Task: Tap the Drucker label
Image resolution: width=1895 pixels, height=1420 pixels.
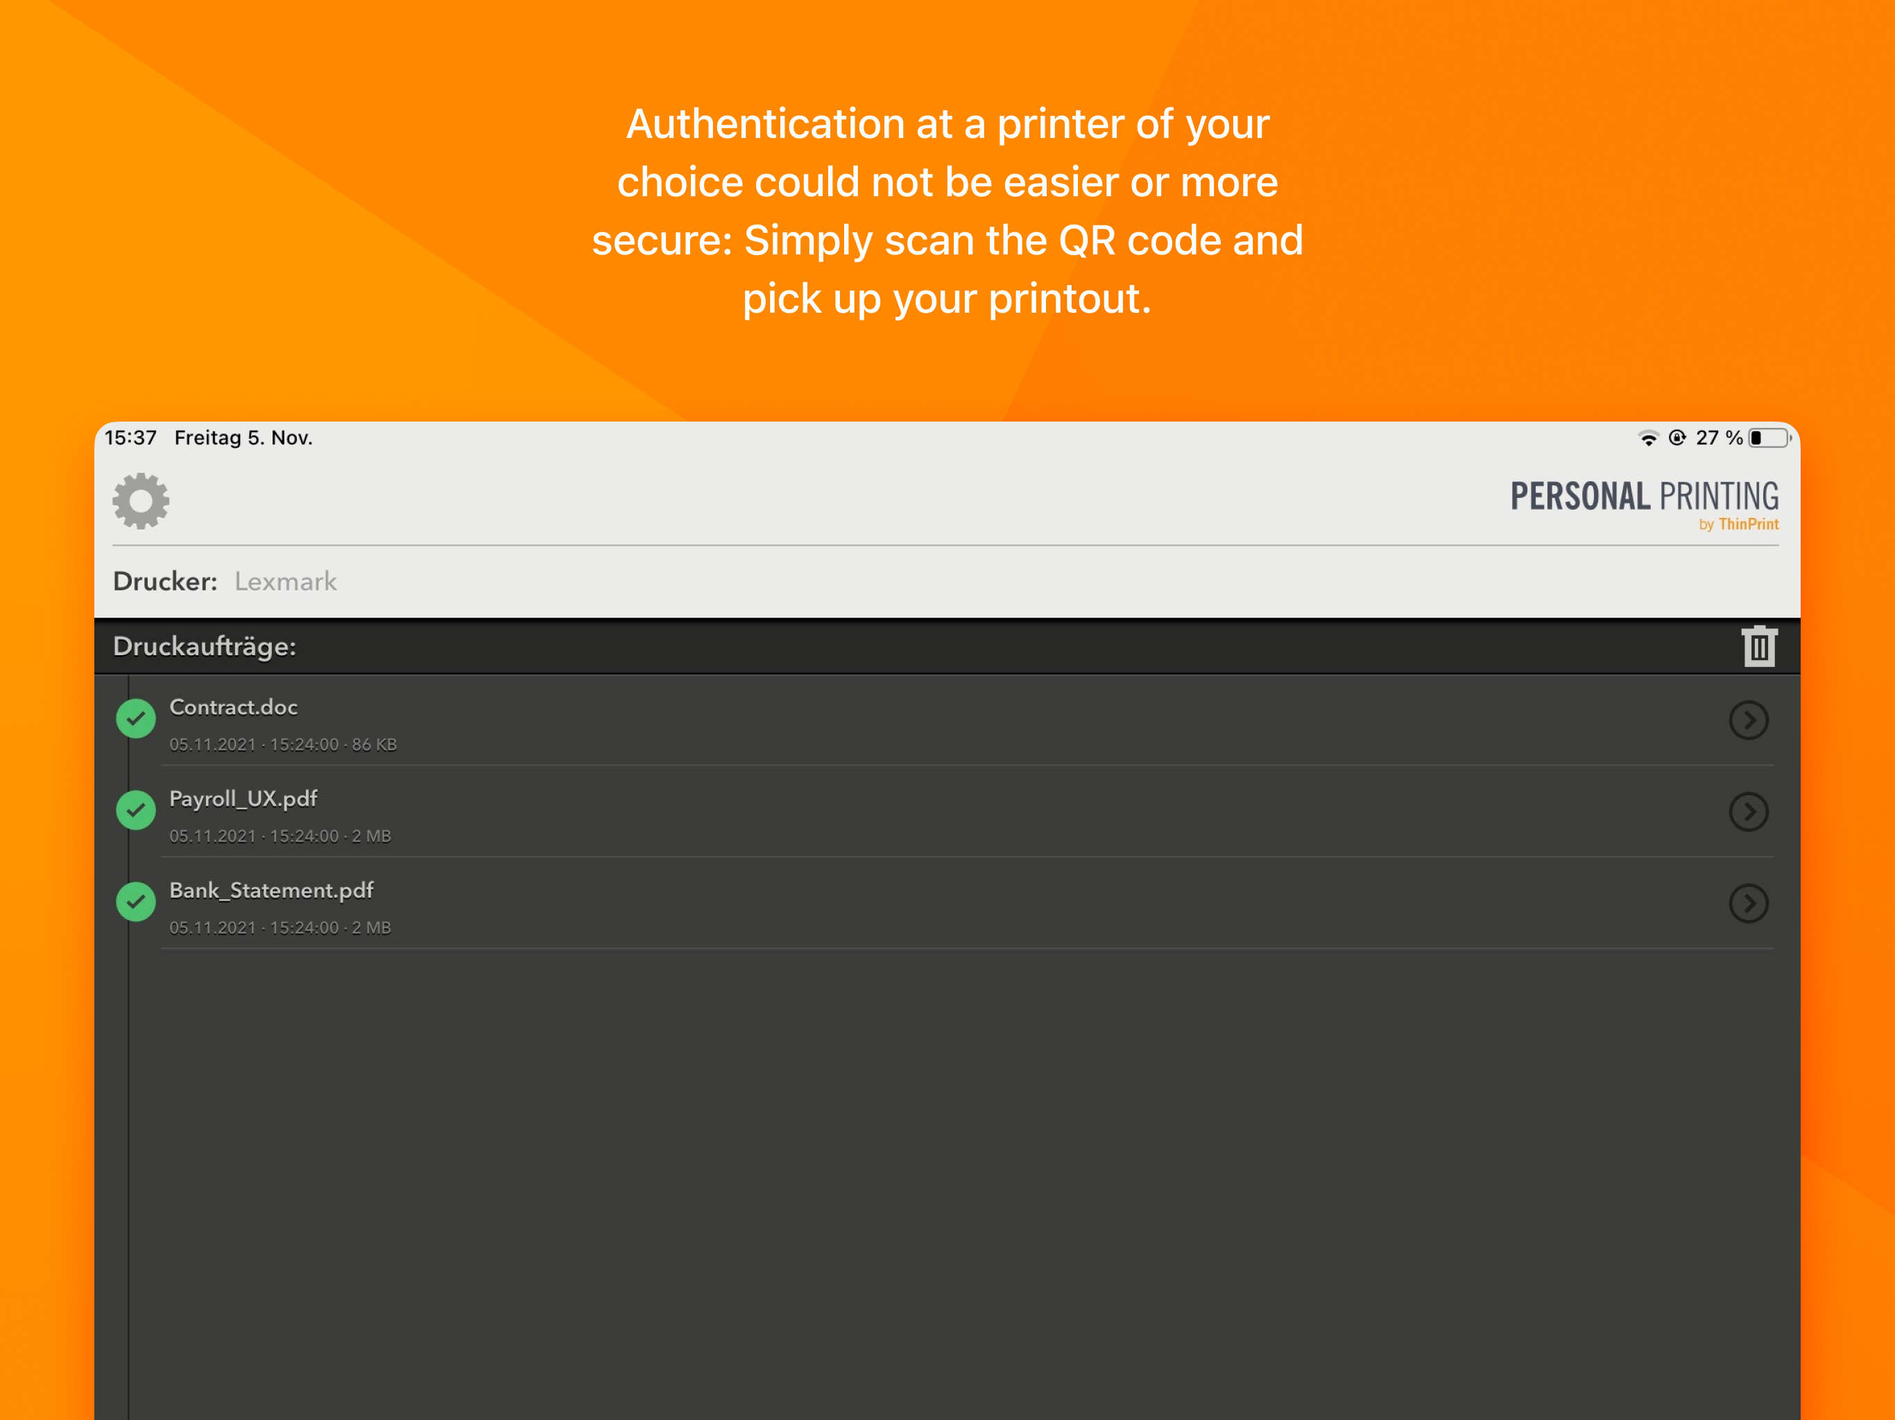Action: coord(165,582)
